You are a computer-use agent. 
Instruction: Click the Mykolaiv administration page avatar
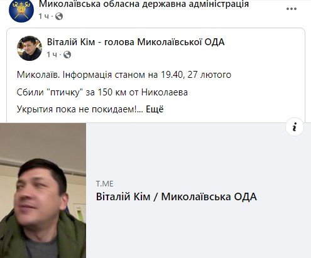coord(21,10)
